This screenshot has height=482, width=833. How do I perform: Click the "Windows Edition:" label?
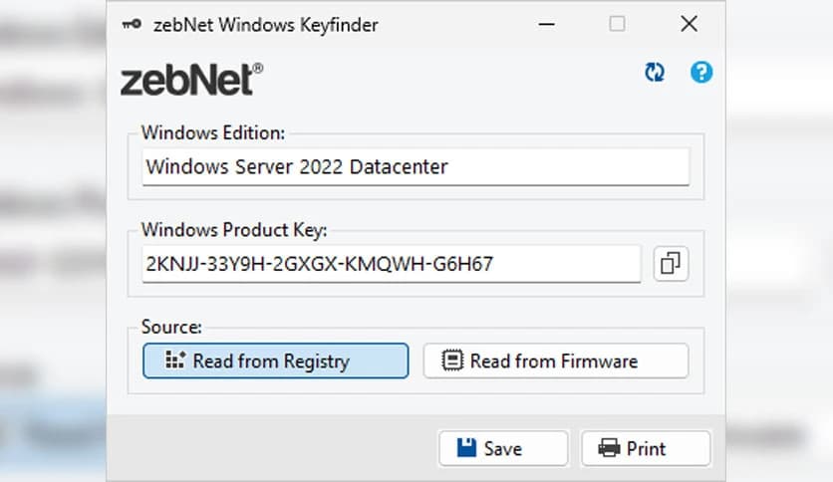pos(213,132)
